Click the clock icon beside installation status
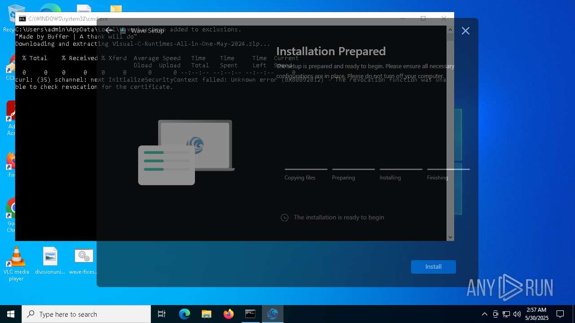Screen dimensions: 575x323 [284, 218]
